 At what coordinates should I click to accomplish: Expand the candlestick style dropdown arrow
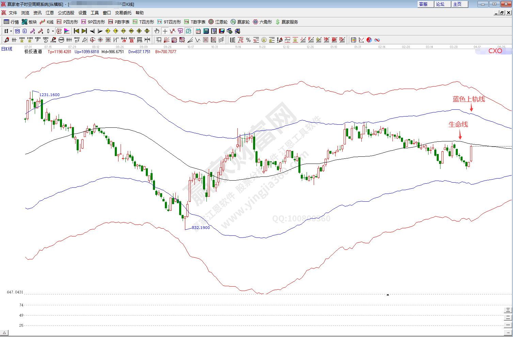point(53,31)
